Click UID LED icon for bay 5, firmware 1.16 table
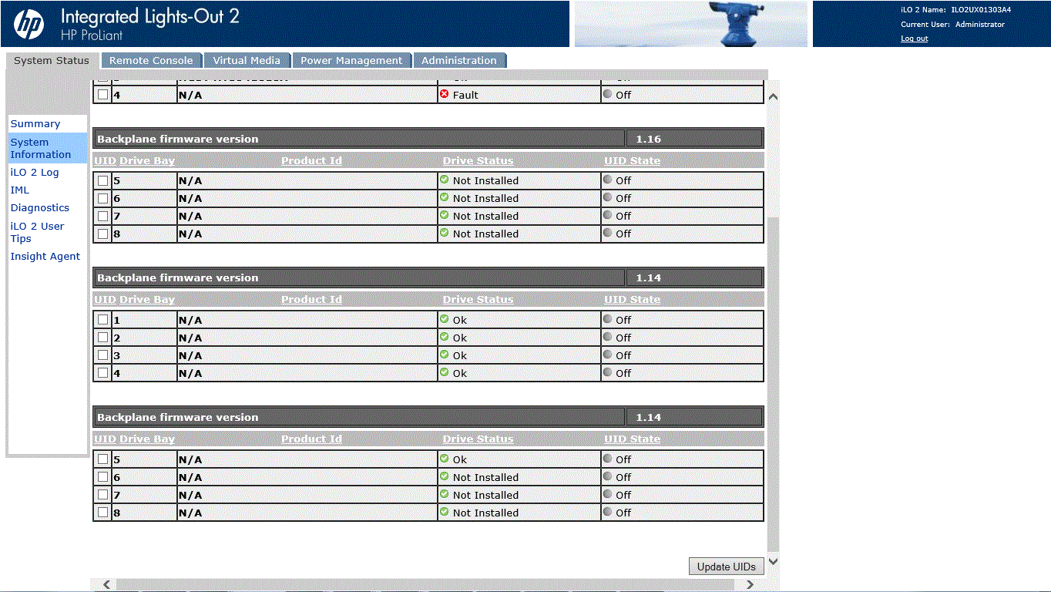Image resolution: width=1051 pixels, height=592 pixels. coord(608,180)
